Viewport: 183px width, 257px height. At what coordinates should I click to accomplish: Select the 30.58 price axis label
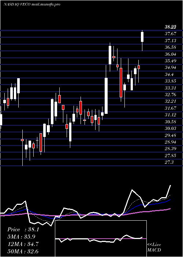(171, 122)
